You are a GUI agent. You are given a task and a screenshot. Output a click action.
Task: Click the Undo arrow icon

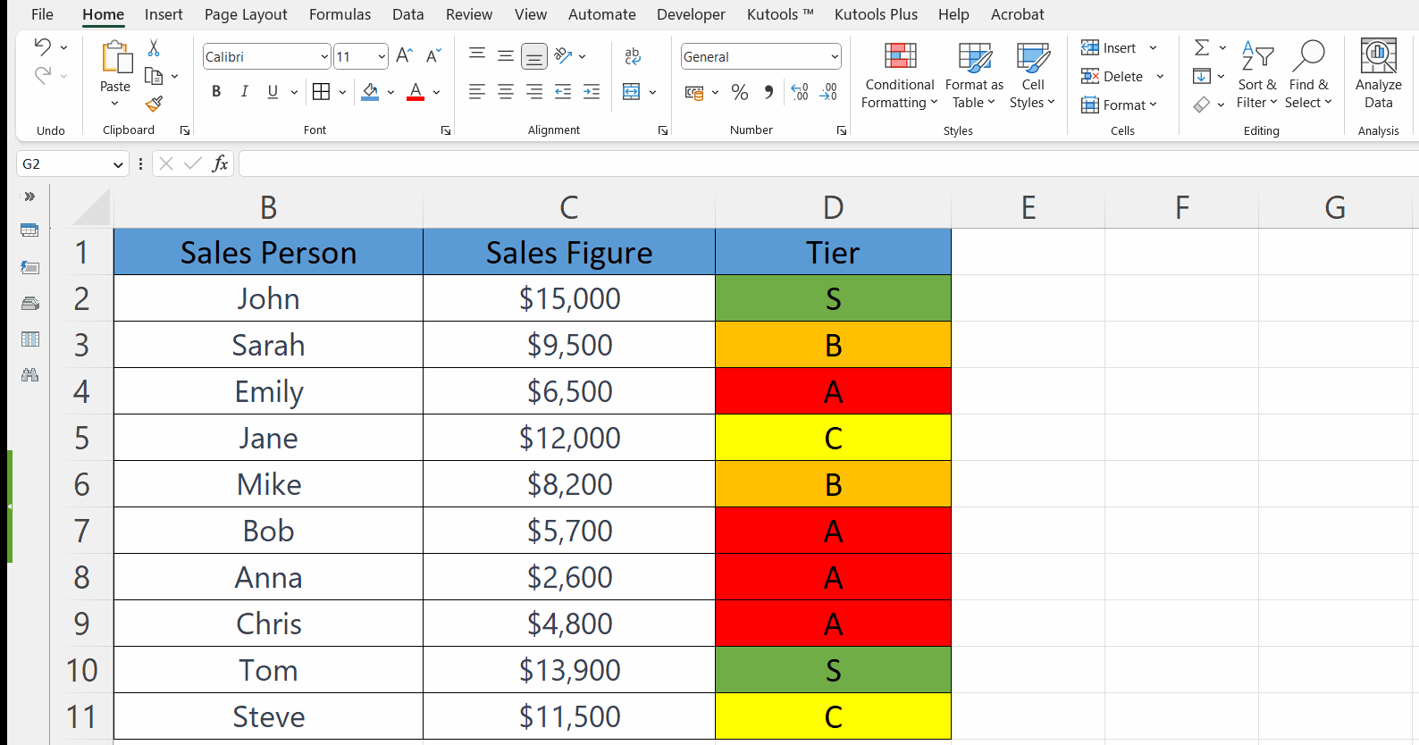42,46
